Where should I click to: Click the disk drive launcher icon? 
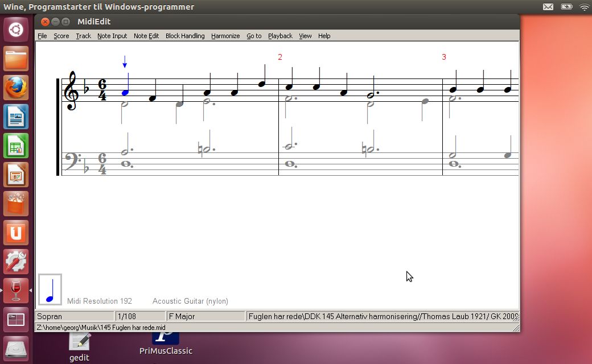tap(16, 349)
